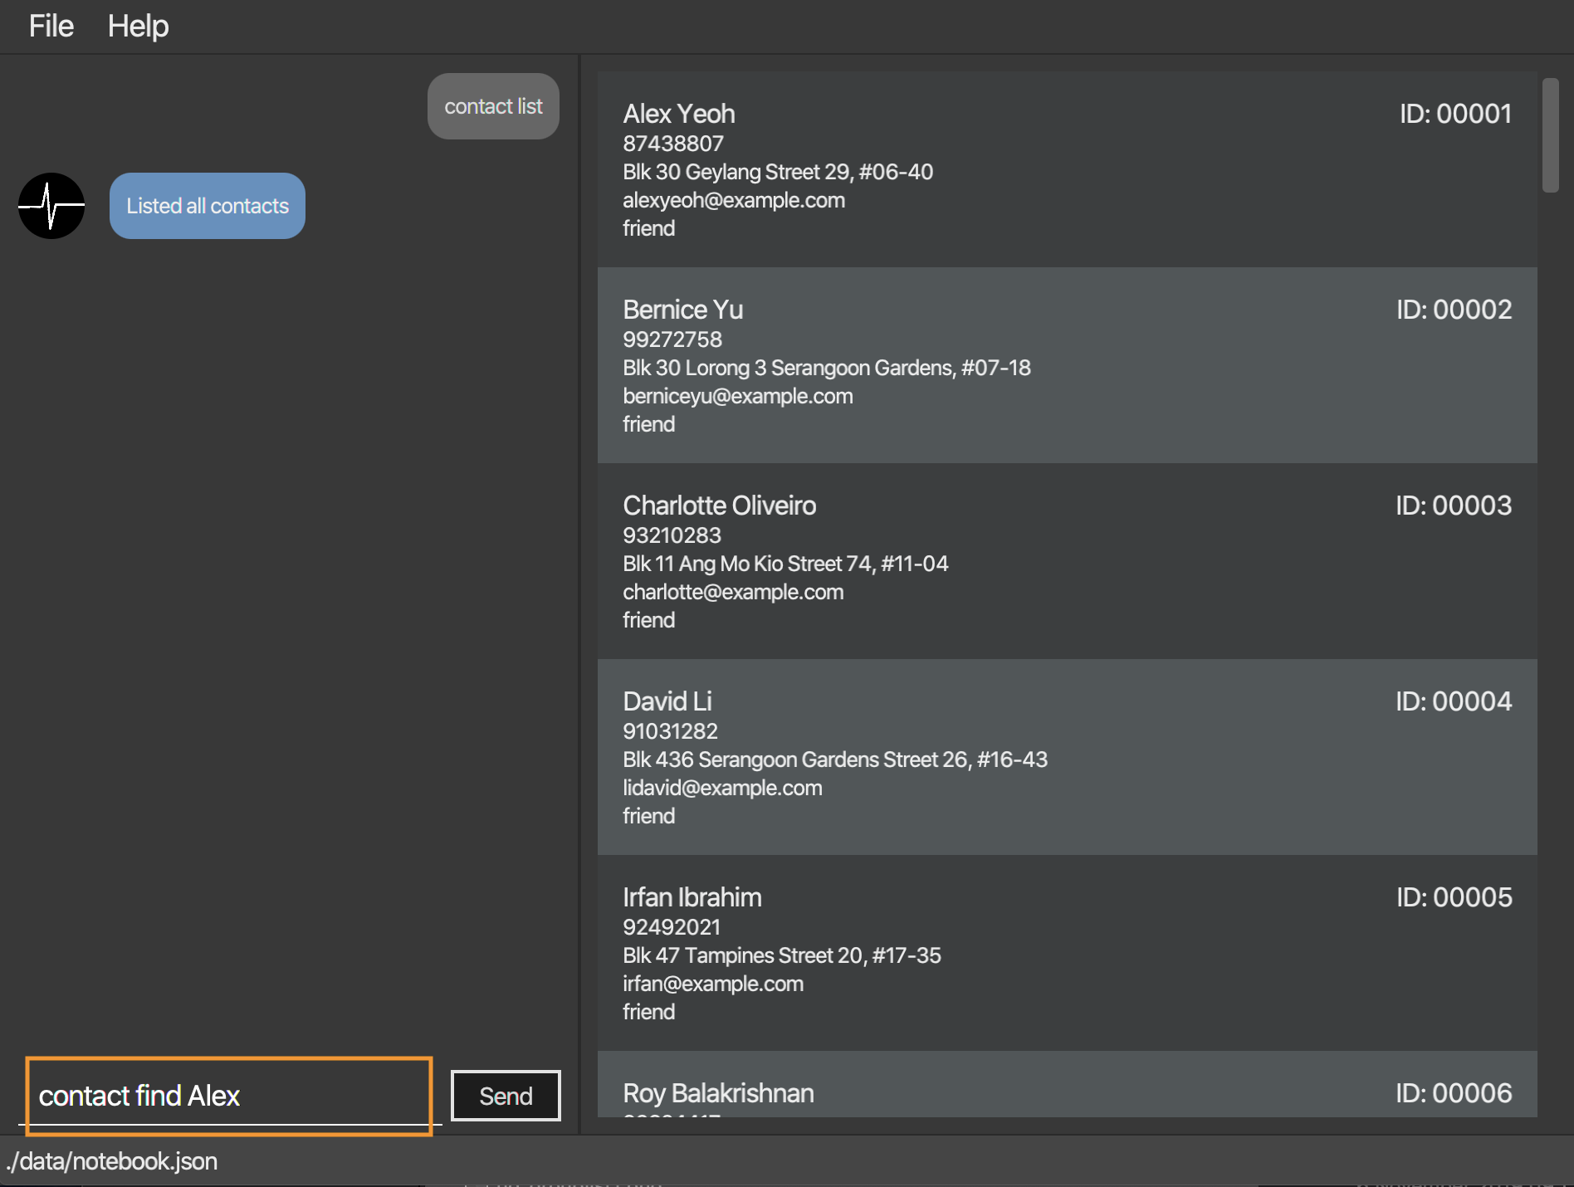Click address 'Blk 47 Tampines Street 20, #17-35'
1574x1187 pixels.
click(782, 955)
